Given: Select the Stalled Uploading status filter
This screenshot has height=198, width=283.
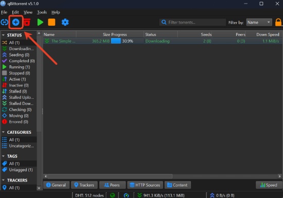Looking at the screenshot, I should 19,97.
